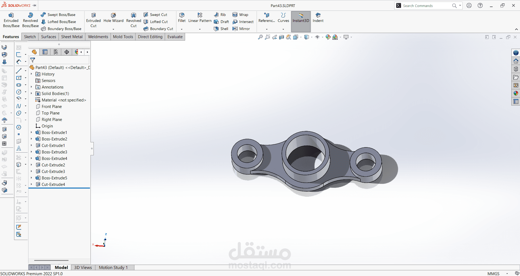The width and height of the screenshot is (520, 276).
Task: Select the Extruded Boss/Base tool
Action: (11, 20)
